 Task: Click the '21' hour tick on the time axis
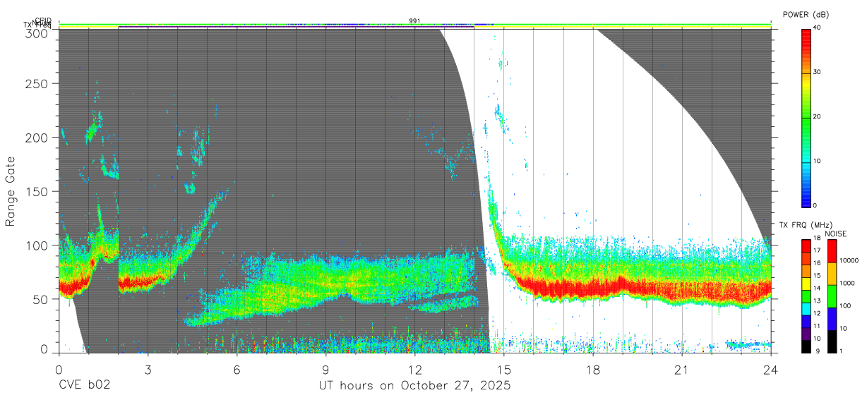pyautogui.click(x=681, y=369)
